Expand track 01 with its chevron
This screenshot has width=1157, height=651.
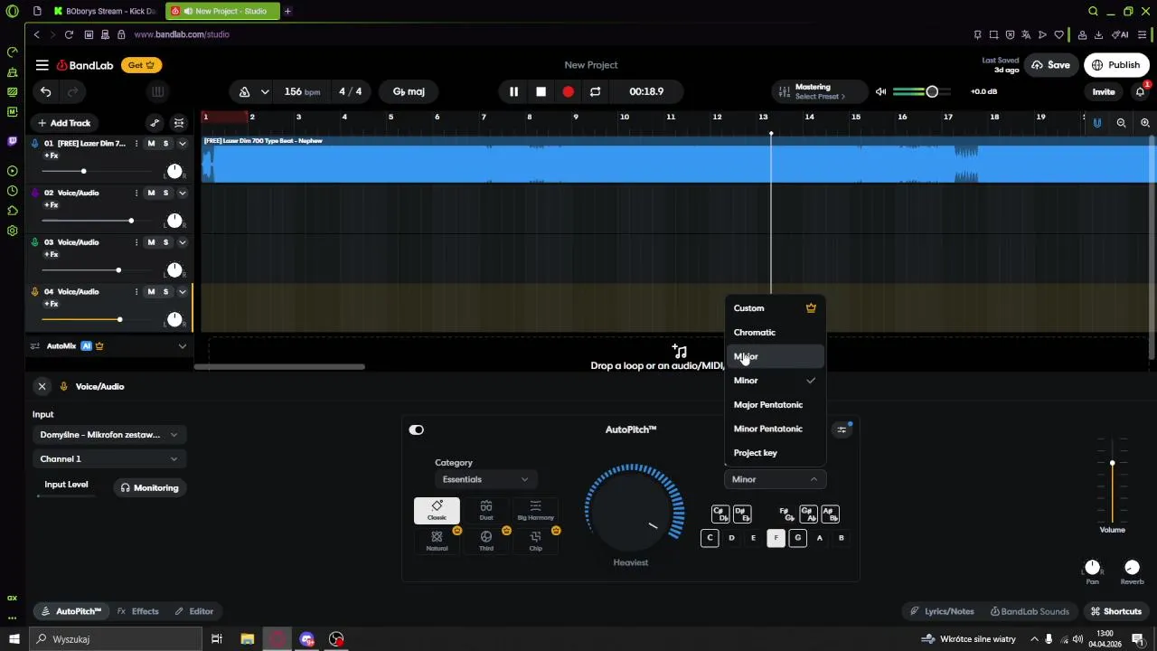pyautogui.click(x=182, y=143)
